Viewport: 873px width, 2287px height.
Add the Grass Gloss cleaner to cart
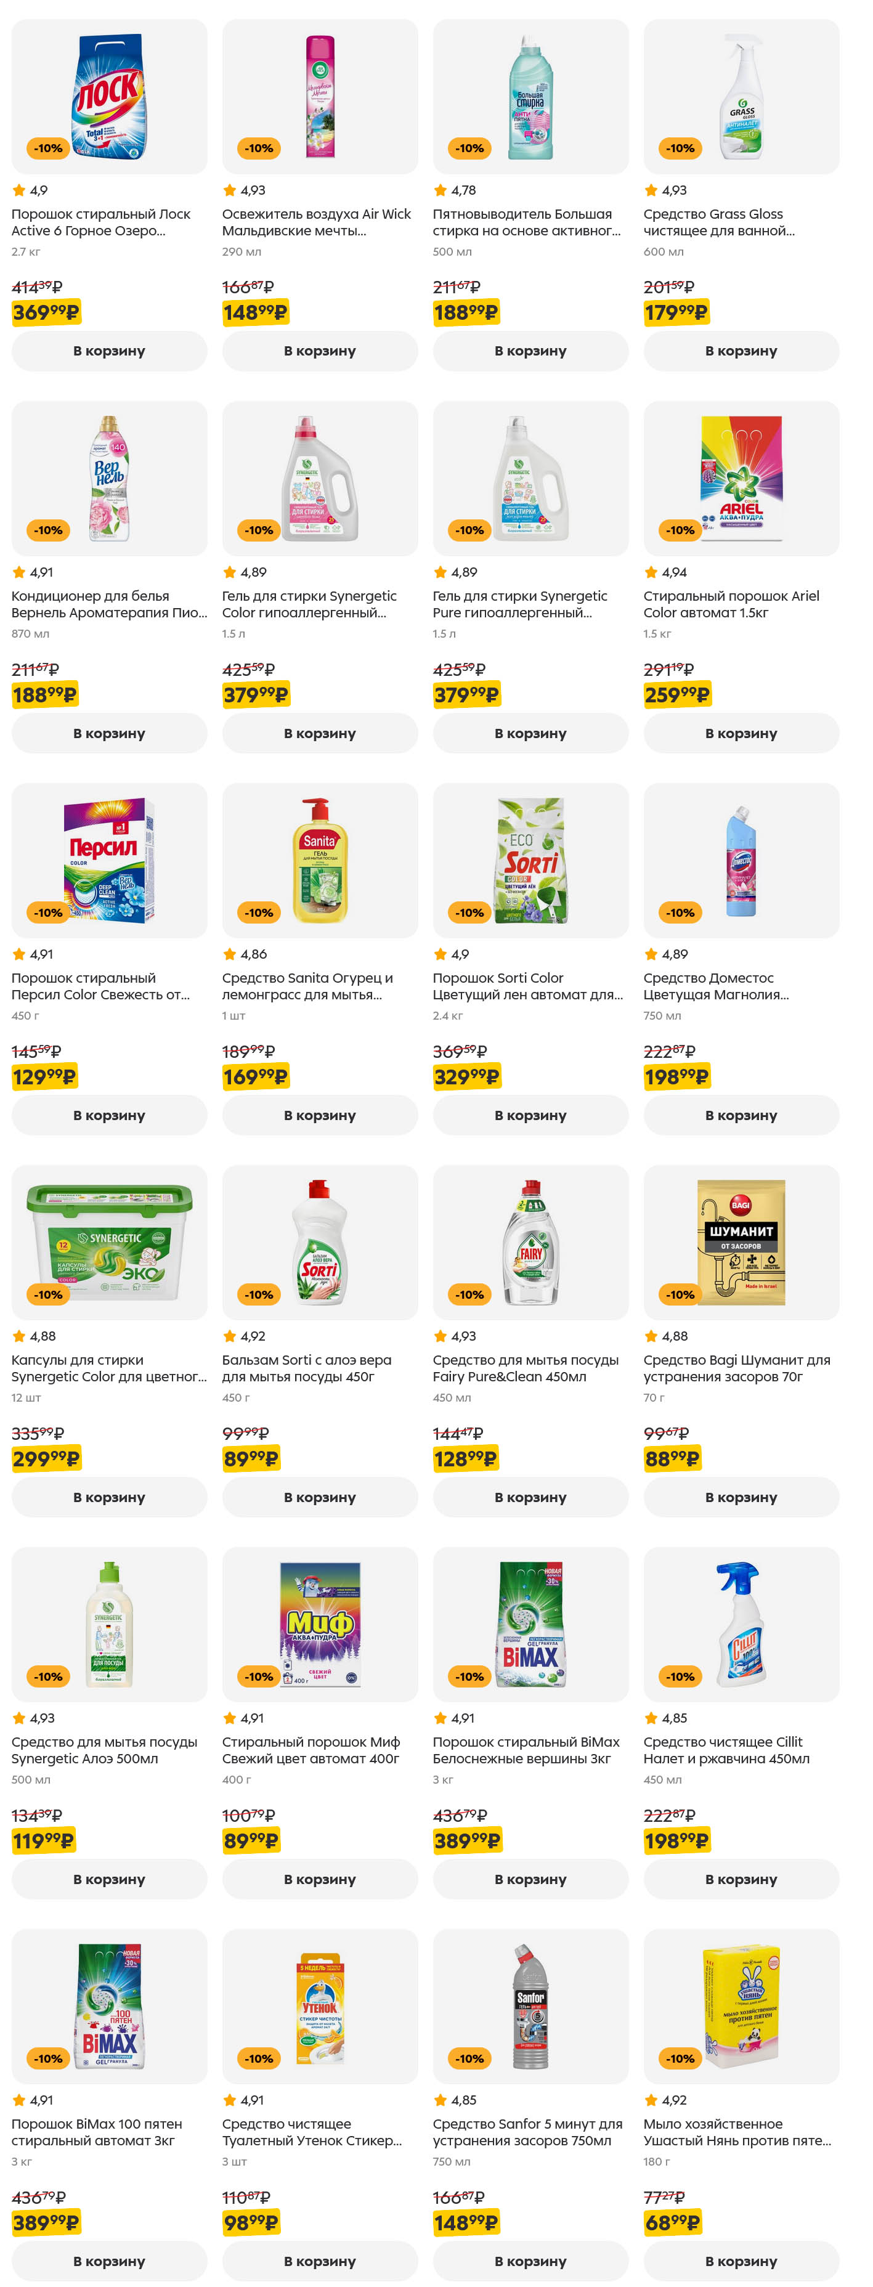(x=741, y=351)
